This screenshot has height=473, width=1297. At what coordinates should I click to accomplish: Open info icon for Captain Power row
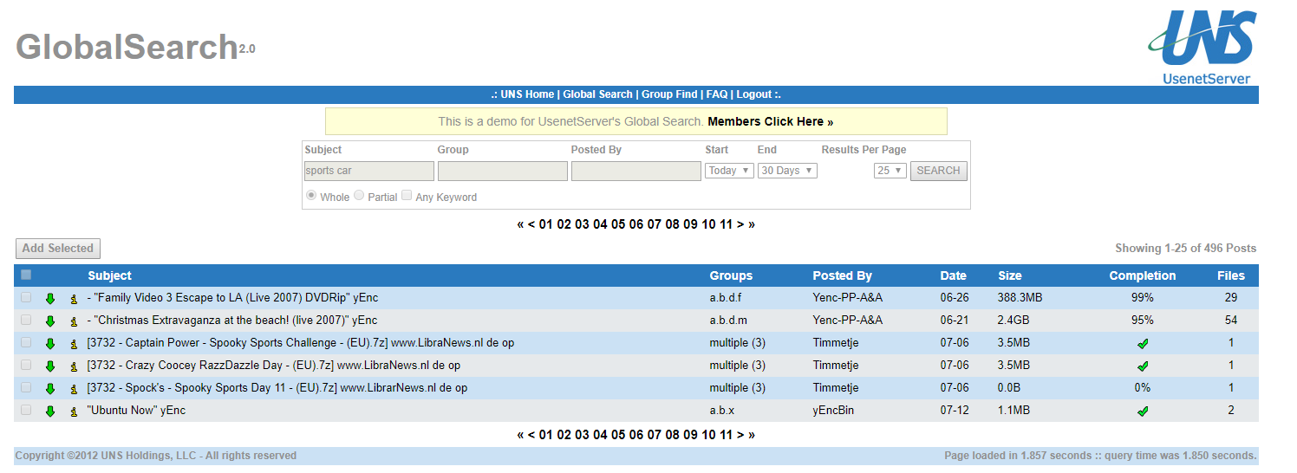[75, 343]
